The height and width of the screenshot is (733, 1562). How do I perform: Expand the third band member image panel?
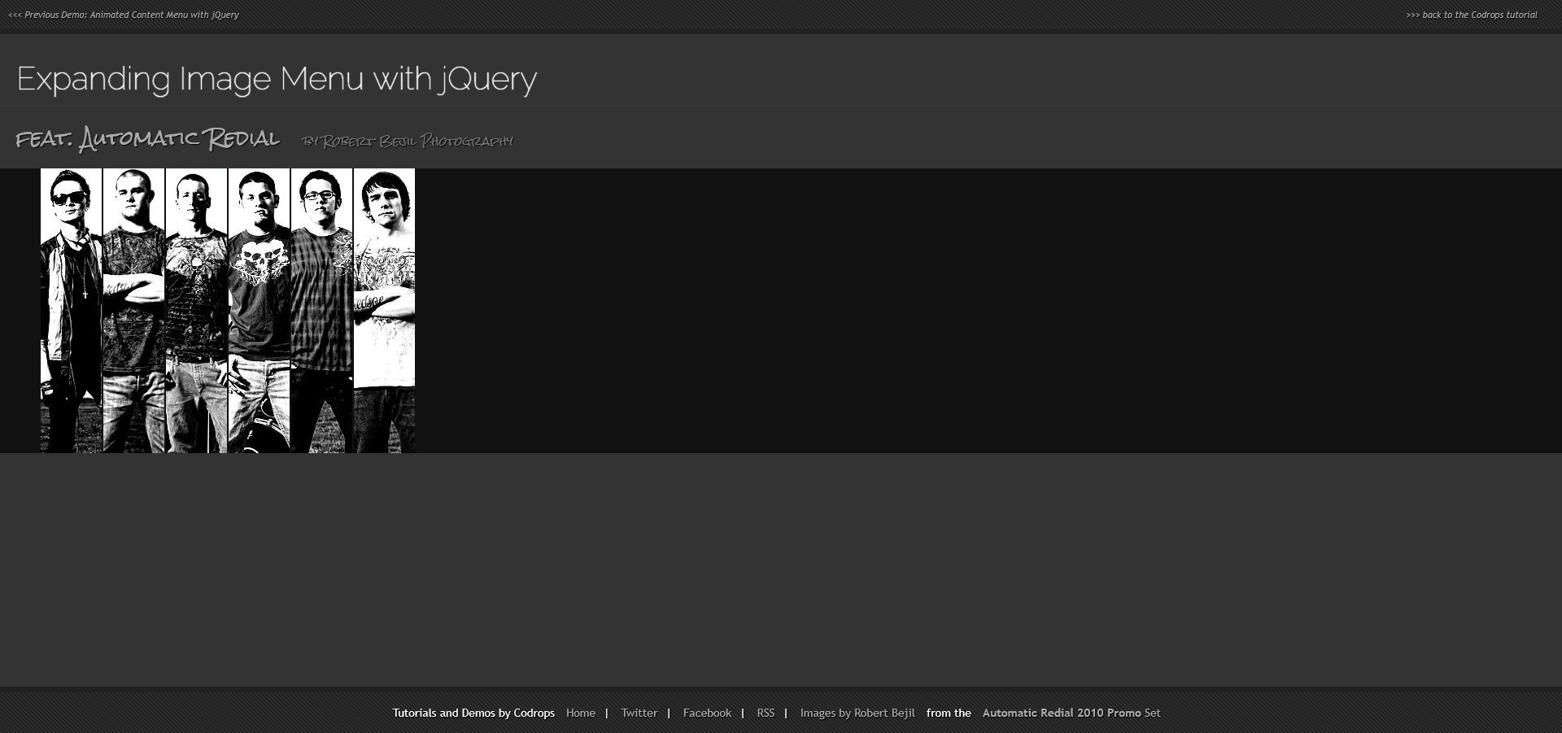[196, 310]
